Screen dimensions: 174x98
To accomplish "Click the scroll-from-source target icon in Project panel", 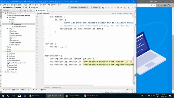I will 25,10.
